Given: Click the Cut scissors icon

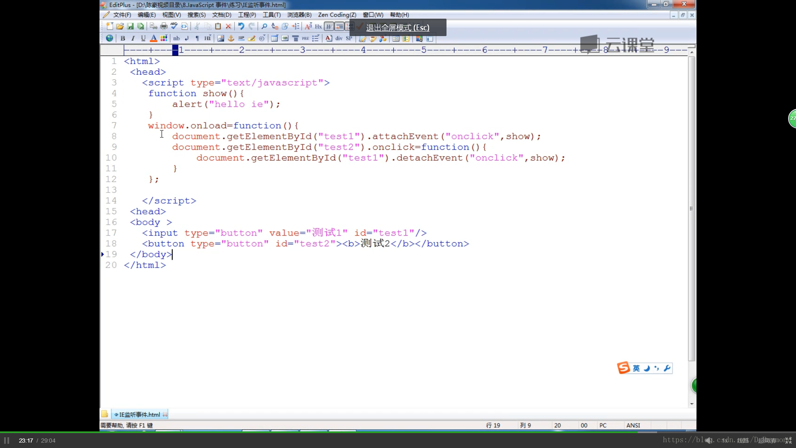Looking at the screenshot, I should click(x=197, y=27).
